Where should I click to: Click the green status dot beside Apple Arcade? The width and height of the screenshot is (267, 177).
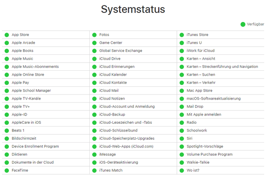[x=7, y=43]
